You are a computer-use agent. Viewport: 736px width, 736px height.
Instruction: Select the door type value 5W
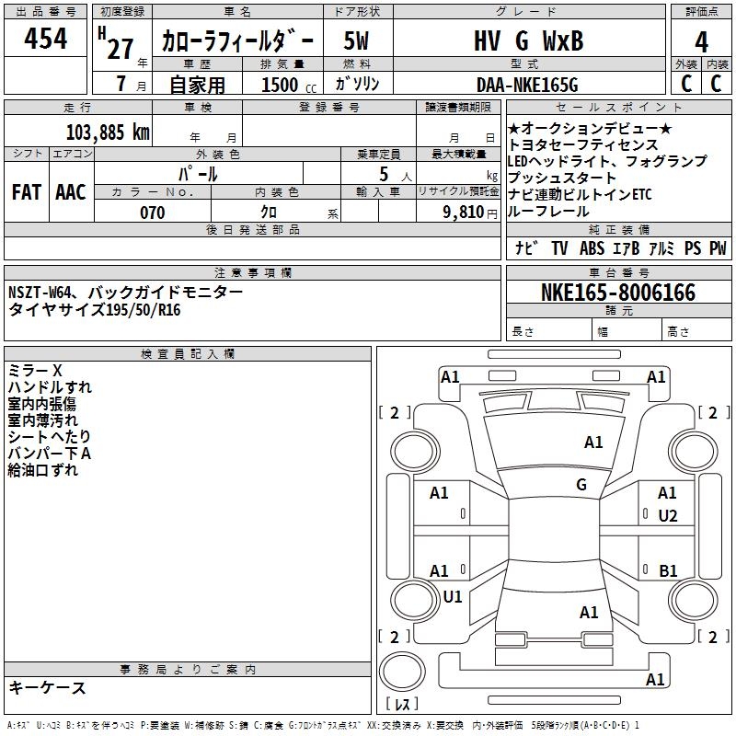coord(357,40)
